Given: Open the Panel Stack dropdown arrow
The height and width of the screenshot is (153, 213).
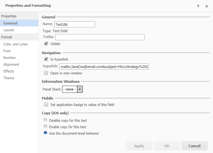Looking at the screenshot, I should click(80, 89).
